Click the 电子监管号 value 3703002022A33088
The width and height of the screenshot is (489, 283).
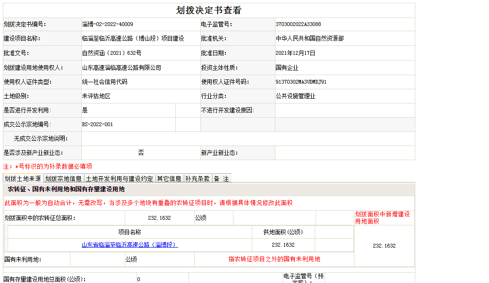(x=298, y=25)
